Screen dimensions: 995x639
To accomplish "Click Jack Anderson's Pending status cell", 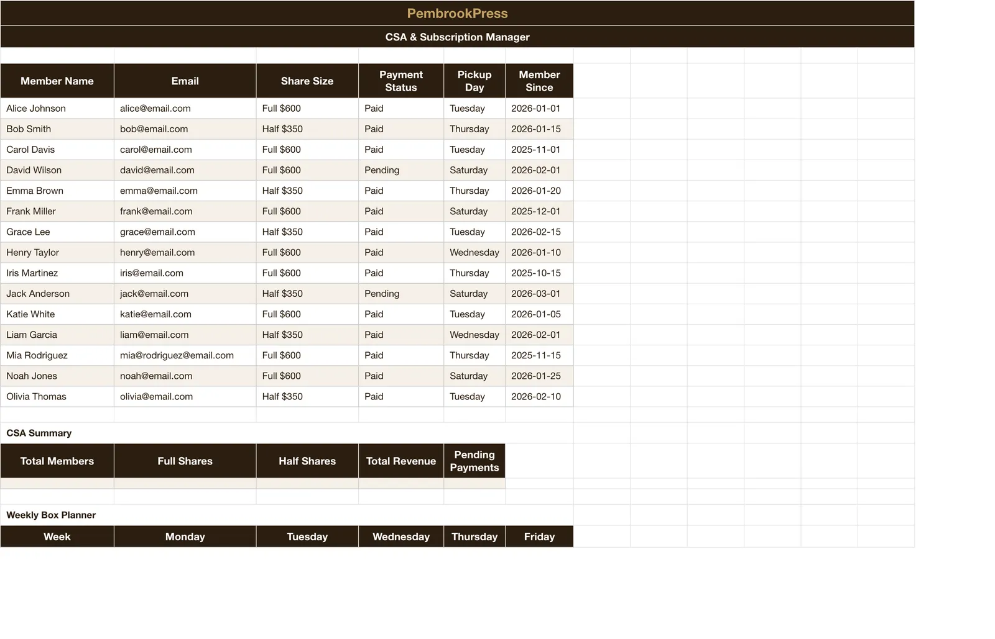I will [x=401, y=293].
